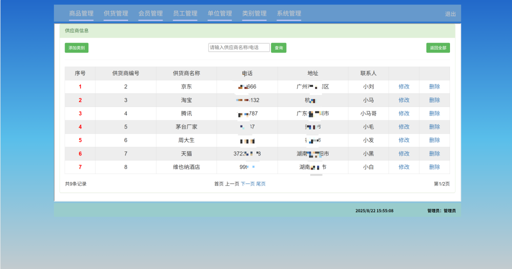Click 修改 for supplier 周大生
Screen dimensions: 512x269
pos(404,140)
